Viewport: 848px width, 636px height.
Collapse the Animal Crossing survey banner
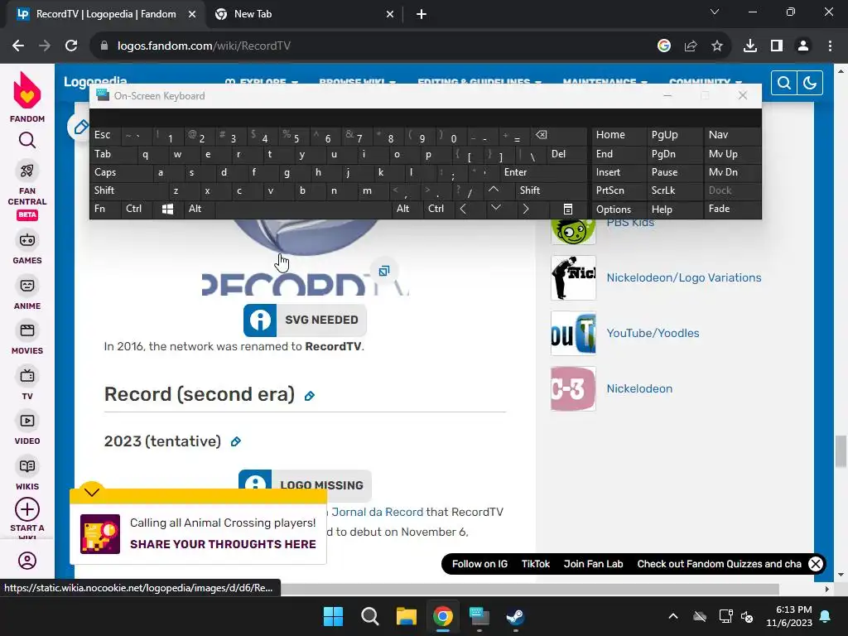(x=91, y=492)
